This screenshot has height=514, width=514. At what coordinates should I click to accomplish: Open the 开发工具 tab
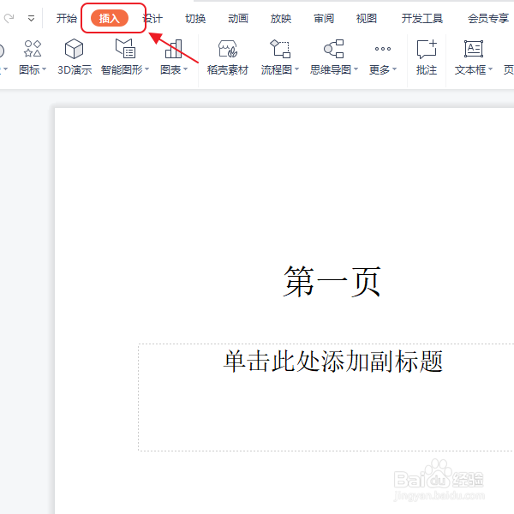[x=422, y=18]
